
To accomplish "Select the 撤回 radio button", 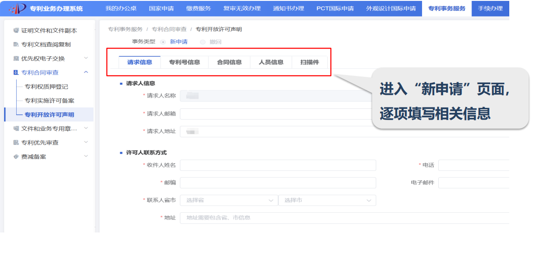I will click(203, 42).
